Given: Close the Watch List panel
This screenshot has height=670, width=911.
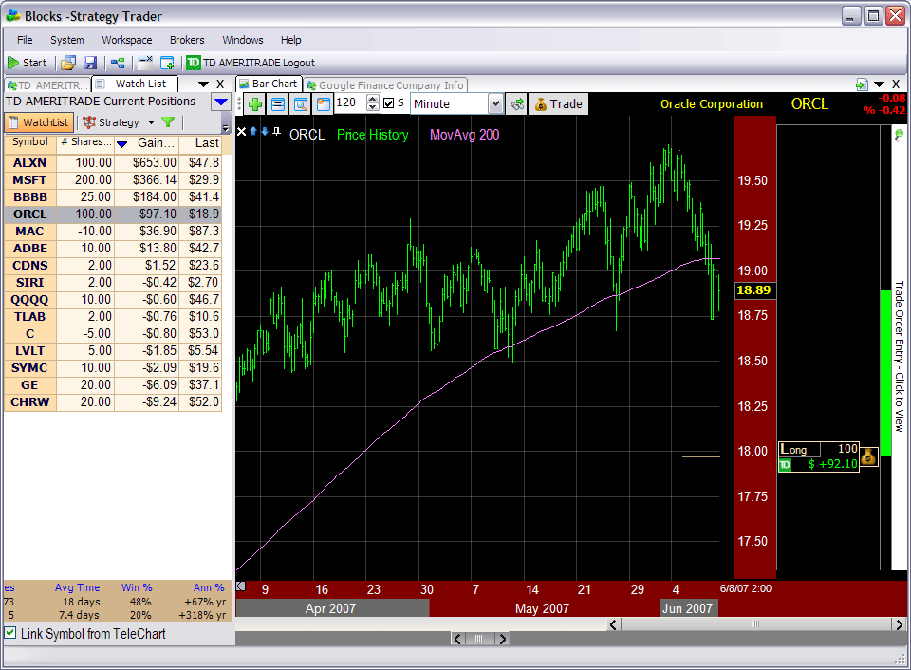Looking at the screenshot, I should (220, 84).
